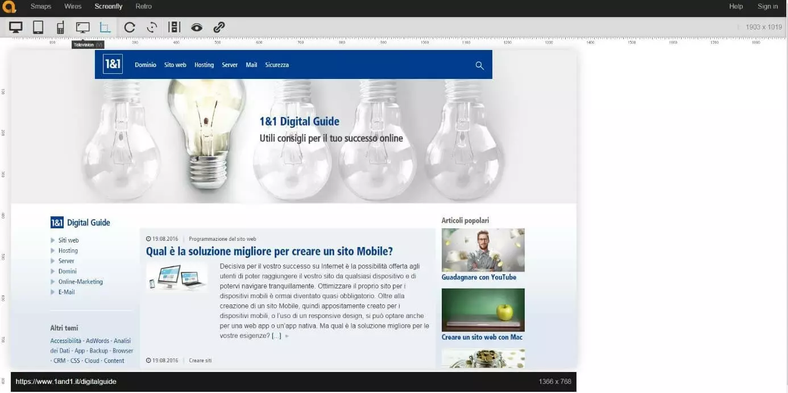The image size is (788, 393).
Task: Open Sito web in the site navigation
Action: point(175,65)
